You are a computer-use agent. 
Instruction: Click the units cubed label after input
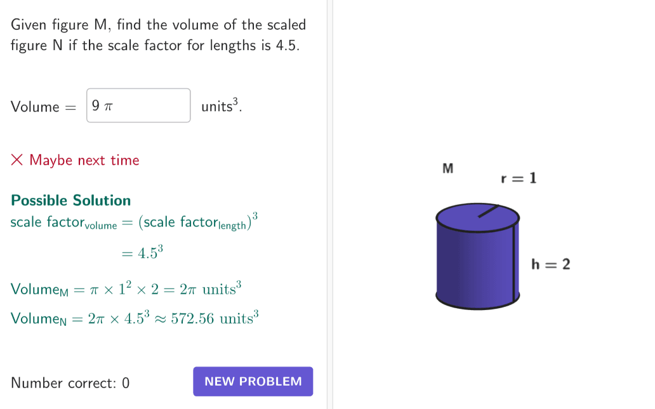(x=222, y=106)
